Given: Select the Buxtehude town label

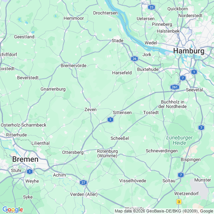Looking at the screenshot, I should coord(148,69).
